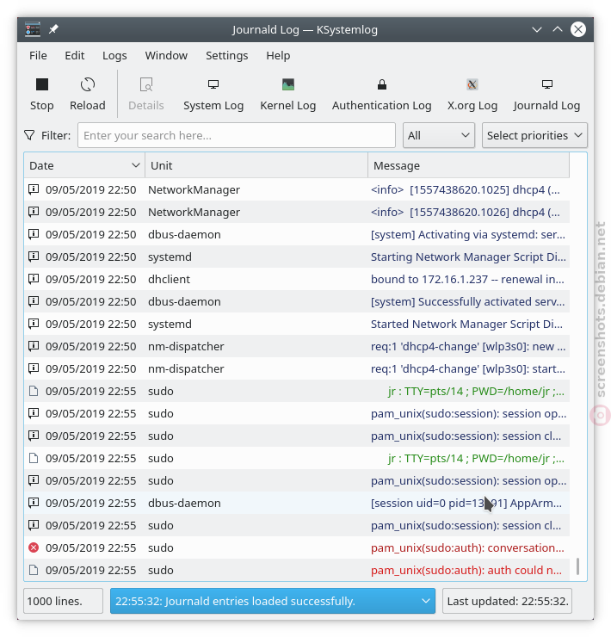611x637 pixels.
Task: Open the Window menu
Action: [166, 55]
